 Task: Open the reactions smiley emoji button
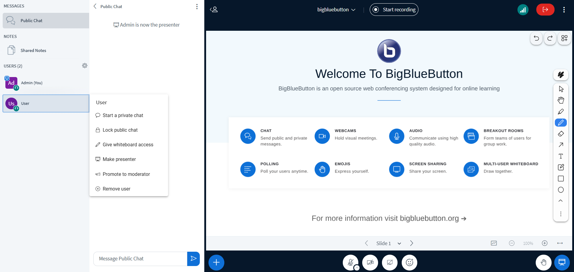(409, 262)
